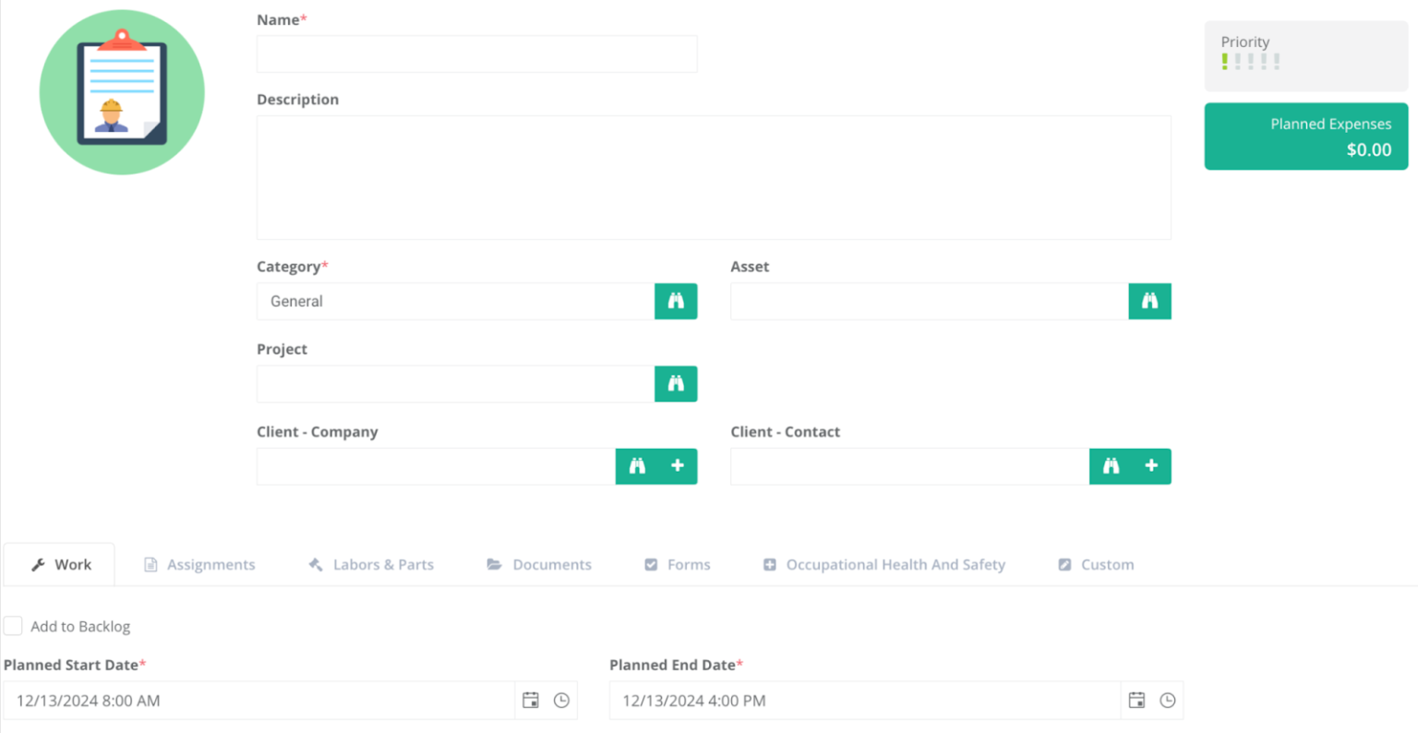The image size is (1418, 733).
Task: Click inside the Name input field
Action: pyautogui.click(x=476, y=54)
